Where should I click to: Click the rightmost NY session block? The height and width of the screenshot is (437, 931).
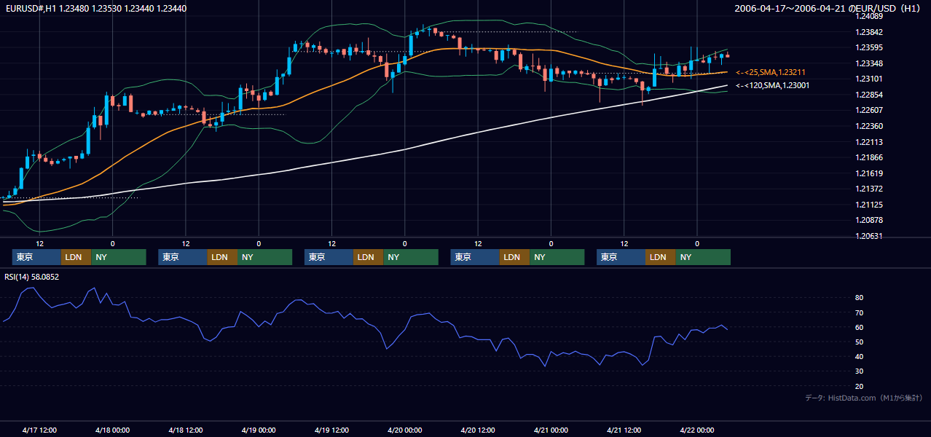pos(703,257)
